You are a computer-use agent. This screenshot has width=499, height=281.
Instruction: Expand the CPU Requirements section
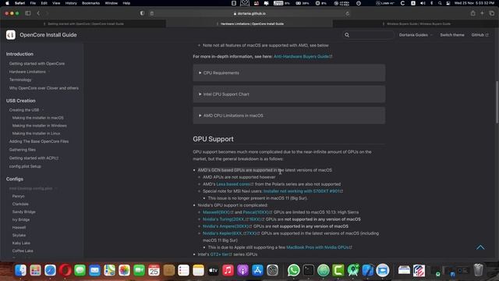click(x=289, y=73)
